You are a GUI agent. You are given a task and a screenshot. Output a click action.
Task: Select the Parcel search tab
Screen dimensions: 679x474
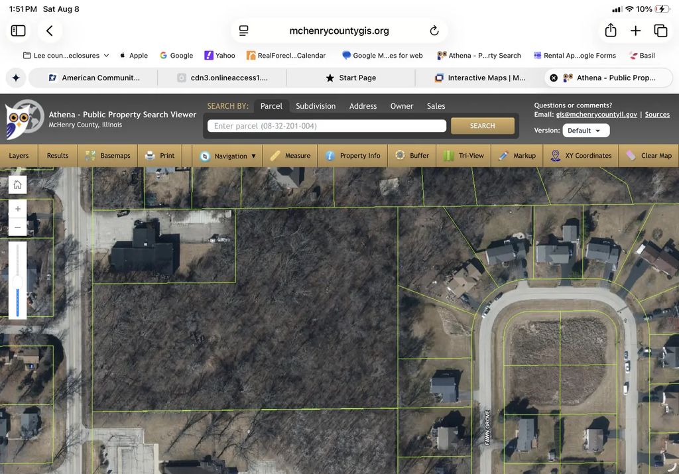271,106
